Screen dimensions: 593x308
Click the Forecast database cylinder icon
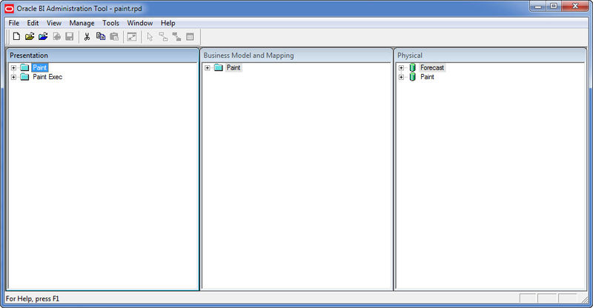(413, 67)
